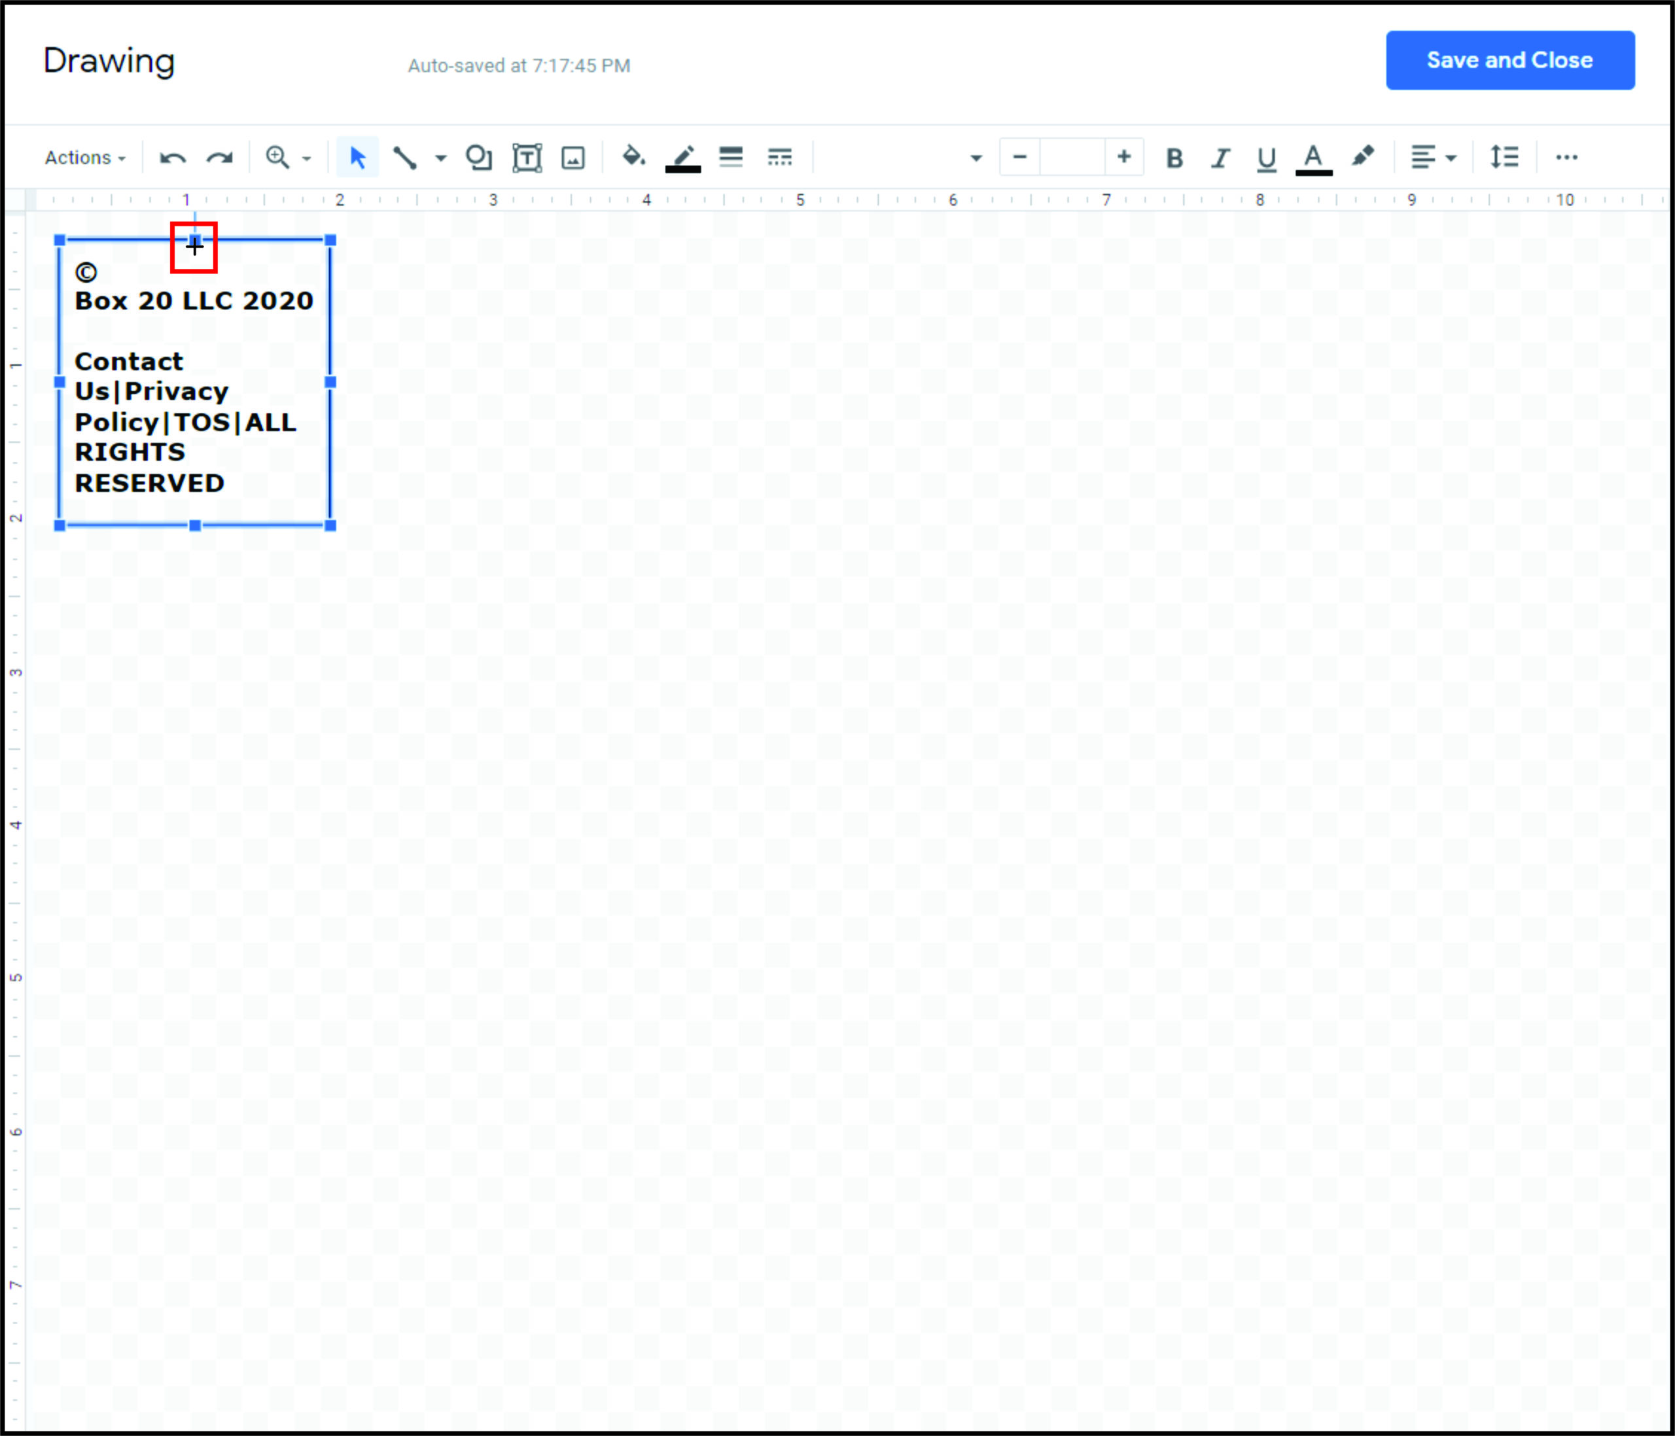
Task: Click the Image insert icon
Action: click(573, 158)
